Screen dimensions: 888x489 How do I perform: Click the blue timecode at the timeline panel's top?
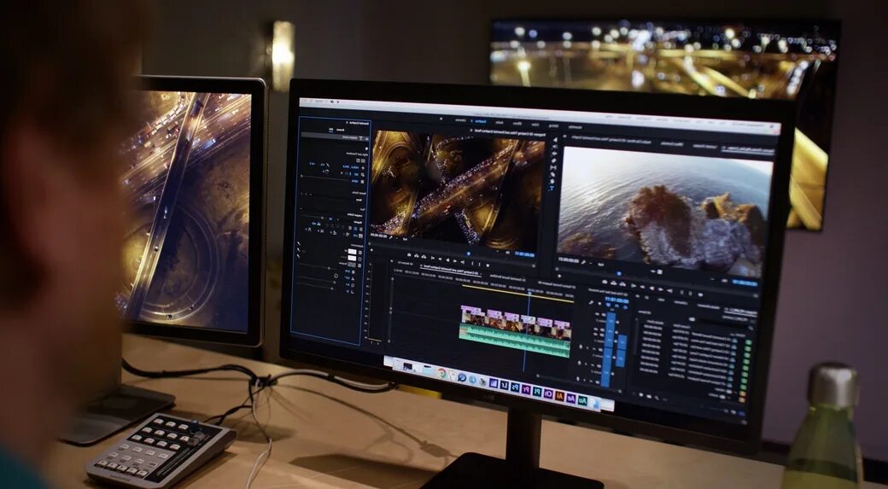point(616,300)
